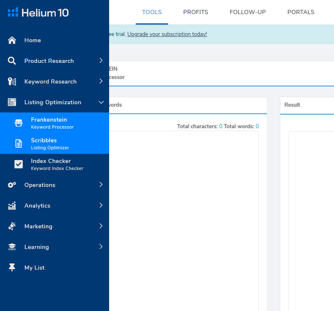Switch to the PROFITS tab
The image size is (334, 311).
pos(196,12)
